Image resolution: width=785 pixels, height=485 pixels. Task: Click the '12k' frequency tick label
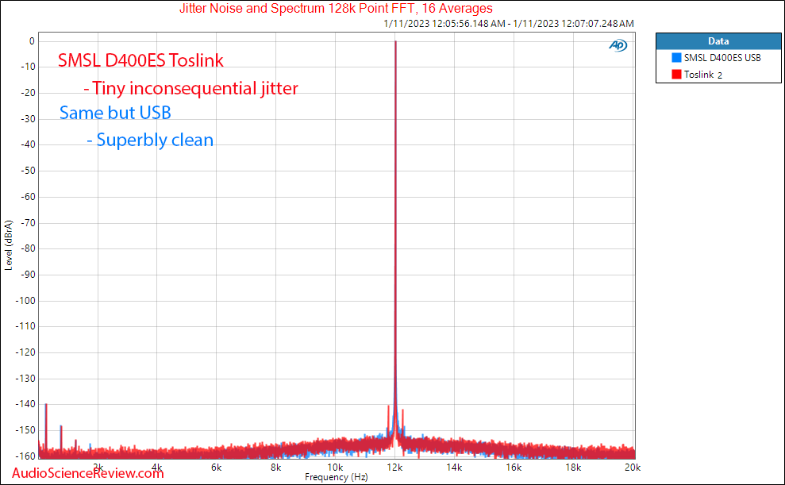(x=394, y=468)
